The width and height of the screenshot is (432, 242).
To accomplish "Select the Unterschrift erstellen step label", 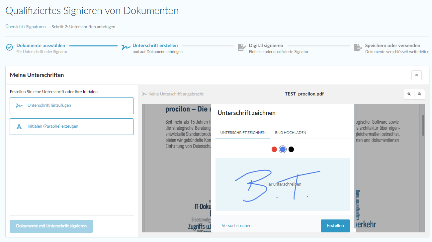I will click(155, 45).
